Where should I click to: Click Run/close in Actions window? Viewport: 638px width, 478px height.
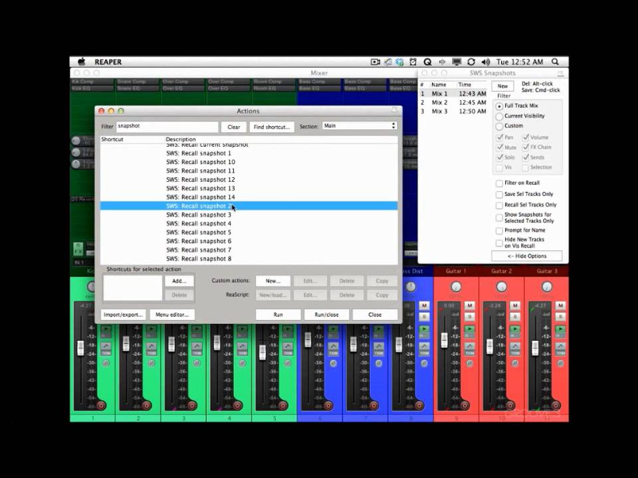326,315
